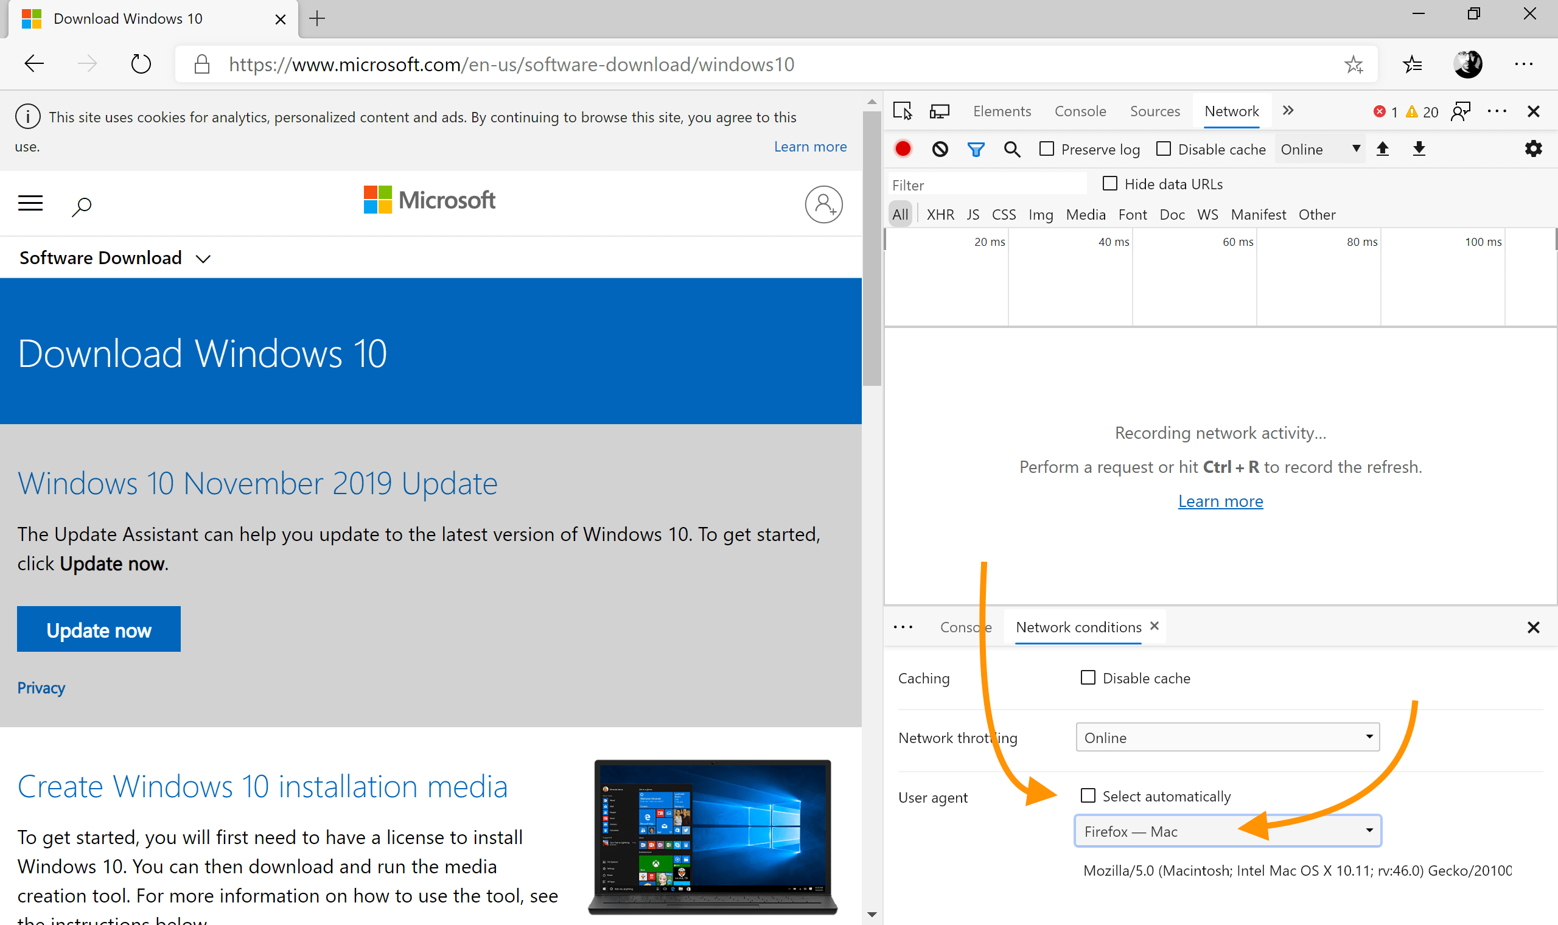Select the Network tab
The image size is (1558, 925).
(x=1231, y=111)
